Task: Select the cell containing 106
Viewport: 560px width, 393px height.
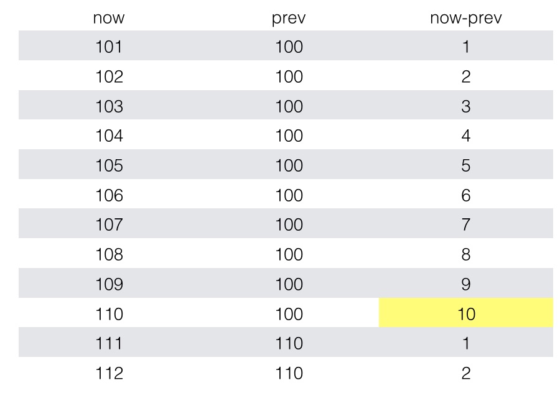Action: click(x=109, y=195)
